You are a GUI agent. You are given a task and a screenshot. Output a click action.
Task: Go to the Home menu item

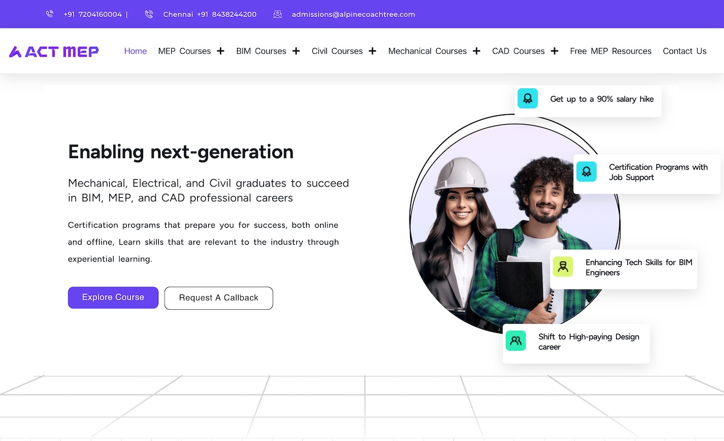click(x=135, y=51)
